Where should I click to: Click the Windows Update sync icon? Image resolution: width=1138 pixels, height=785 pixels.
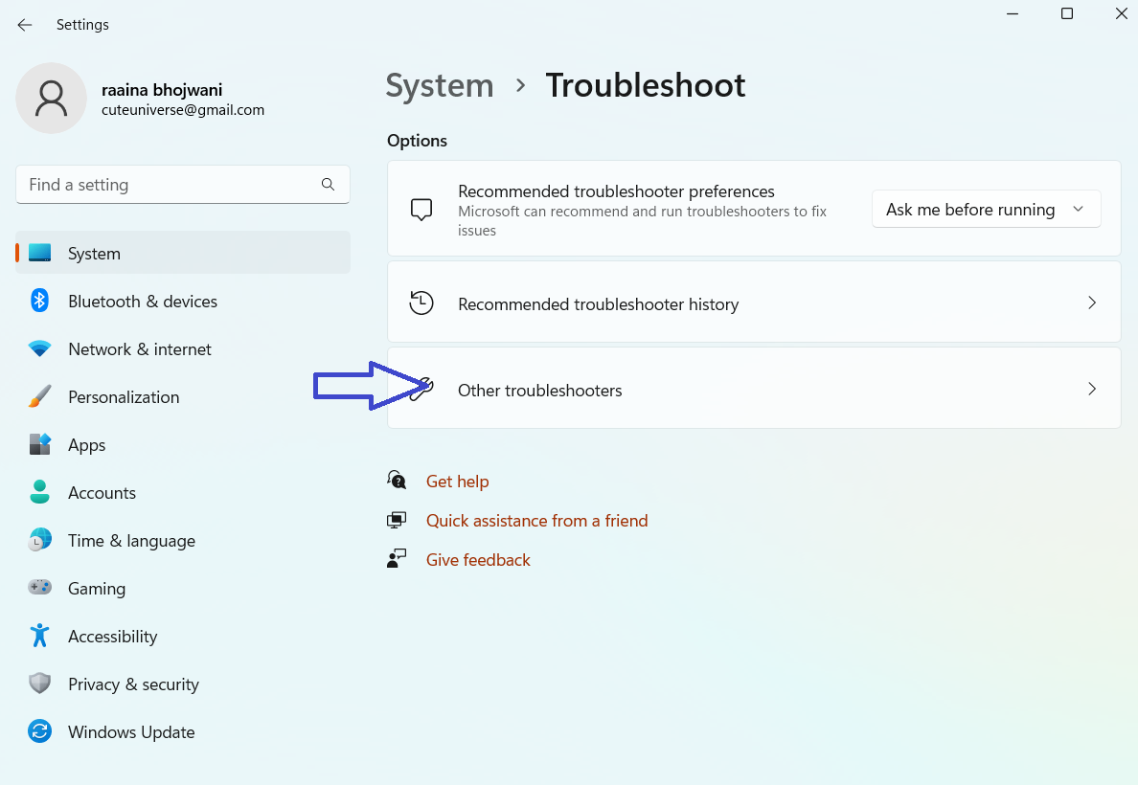(39, 732)
